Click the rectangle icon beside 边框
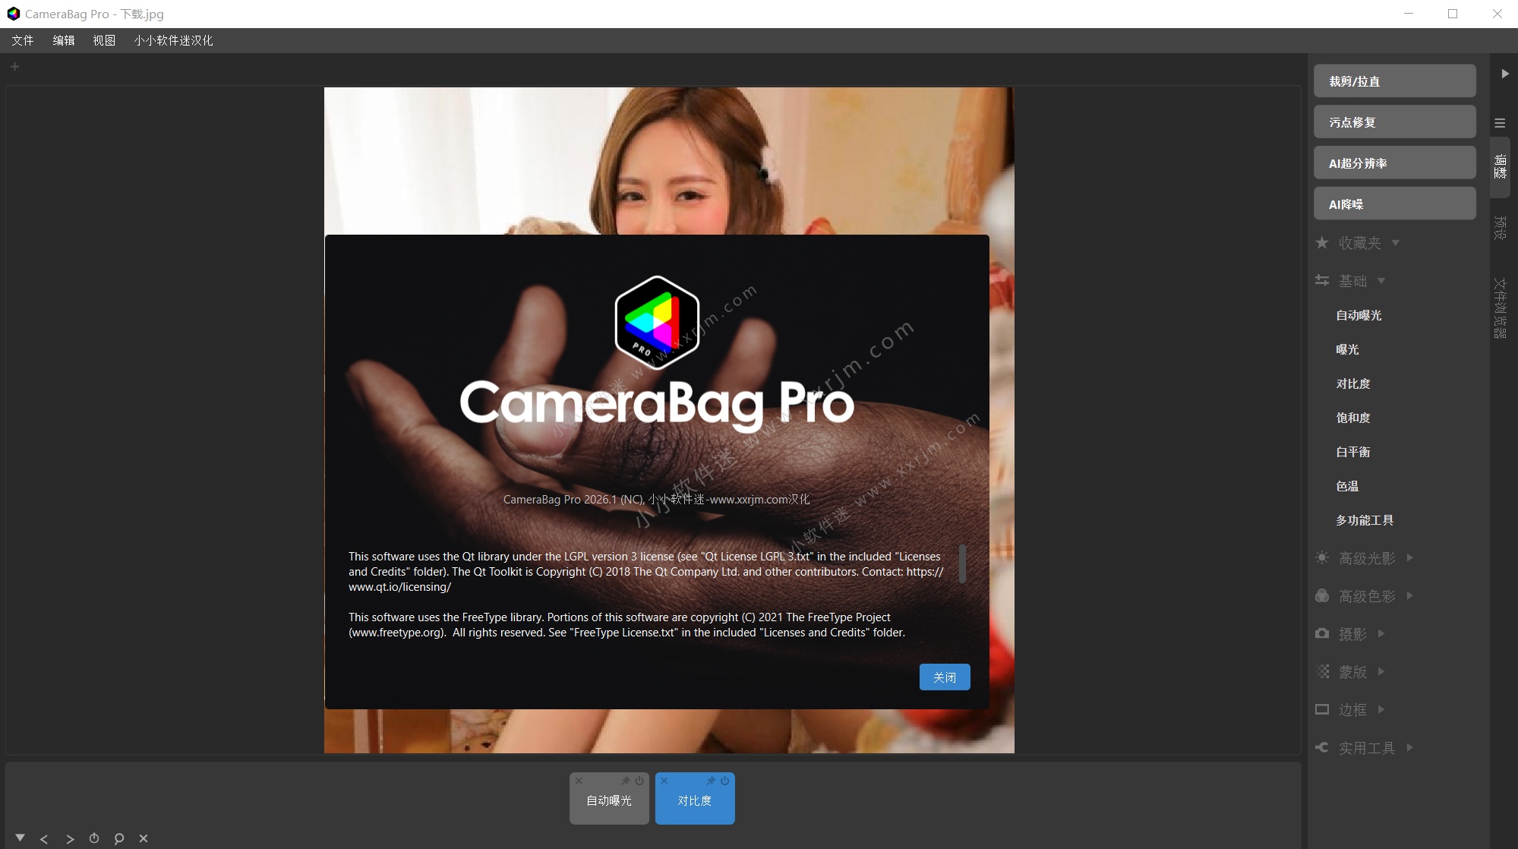Screen dimensions: 1518x849 coord(1323,709)
